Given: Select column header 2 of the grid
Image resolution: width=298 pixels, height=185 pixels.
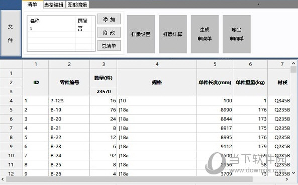Looking at the screenshot, I should click(69, 65).
